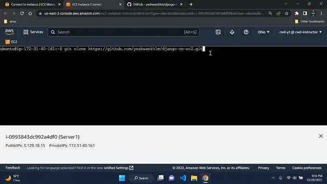Image resolution: width=327 pixels, height=184 pixels.
Task: Click inside the terminal at git clone command
Action: coord(134,49)
